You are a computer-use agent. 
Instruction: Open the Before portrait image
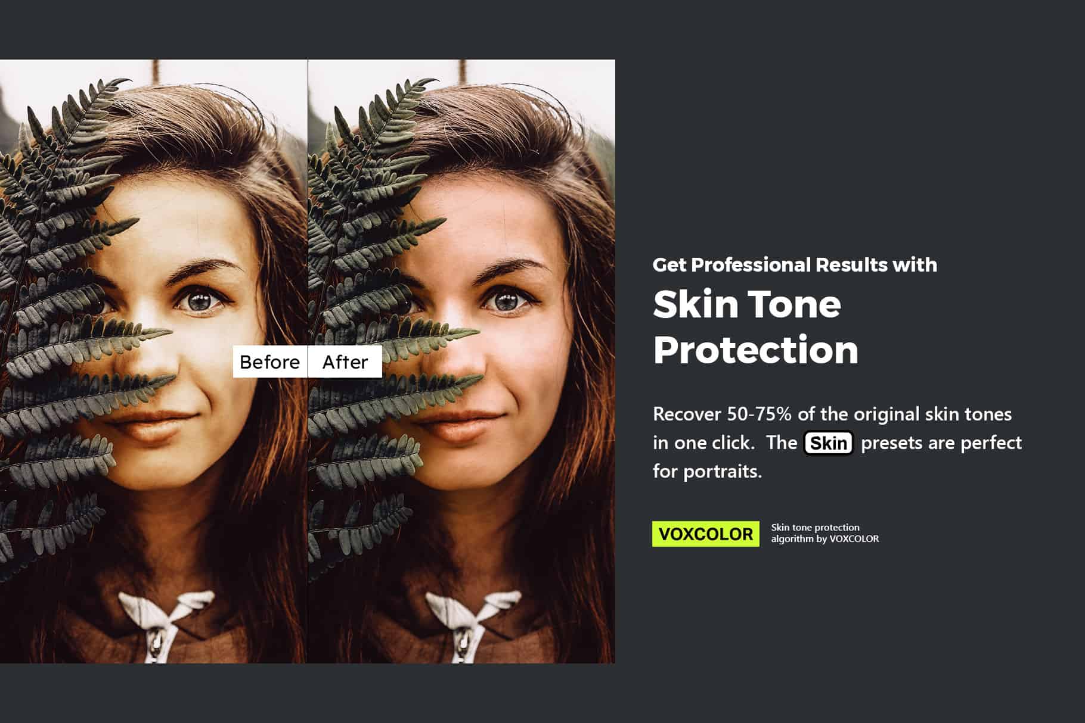pyautogui.click(x=154, y=361)
